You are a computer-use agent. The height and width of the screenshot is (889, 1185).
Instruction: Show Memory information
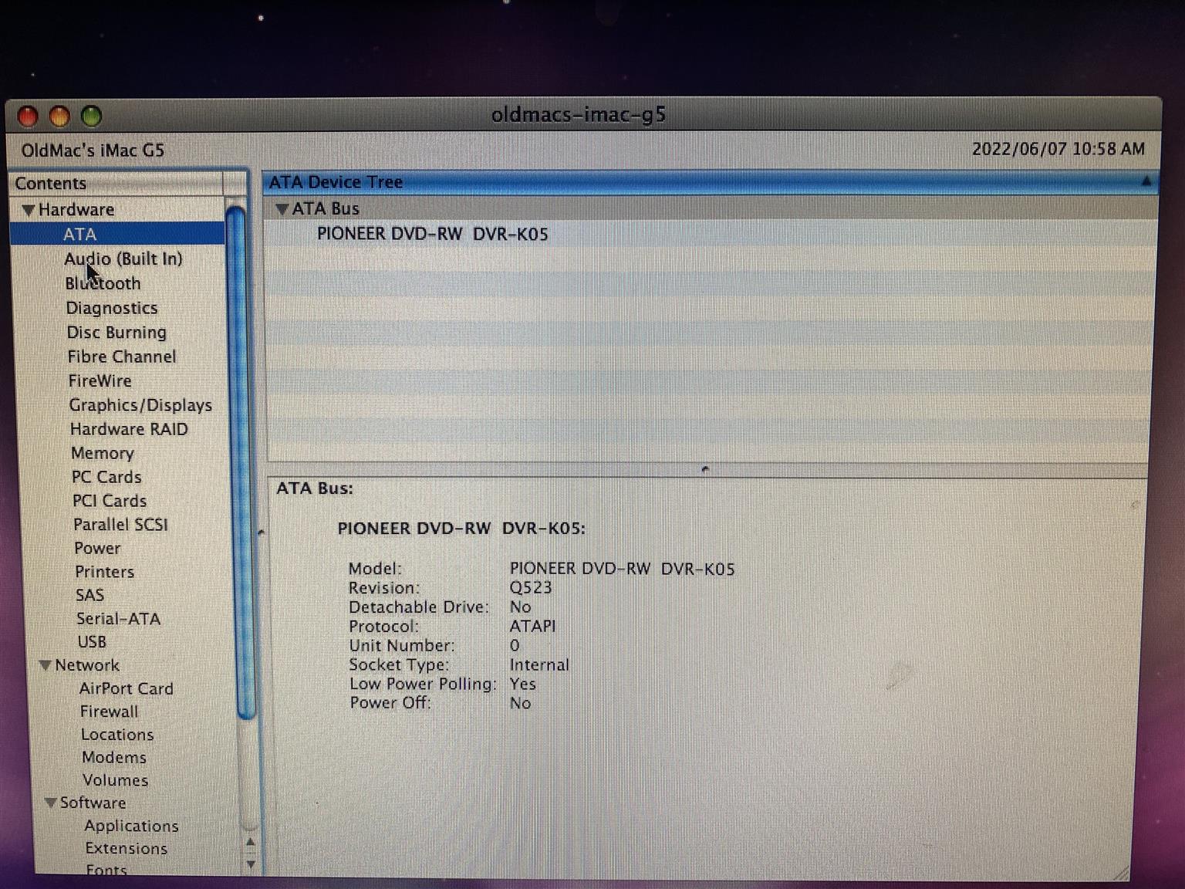(102, 453)
